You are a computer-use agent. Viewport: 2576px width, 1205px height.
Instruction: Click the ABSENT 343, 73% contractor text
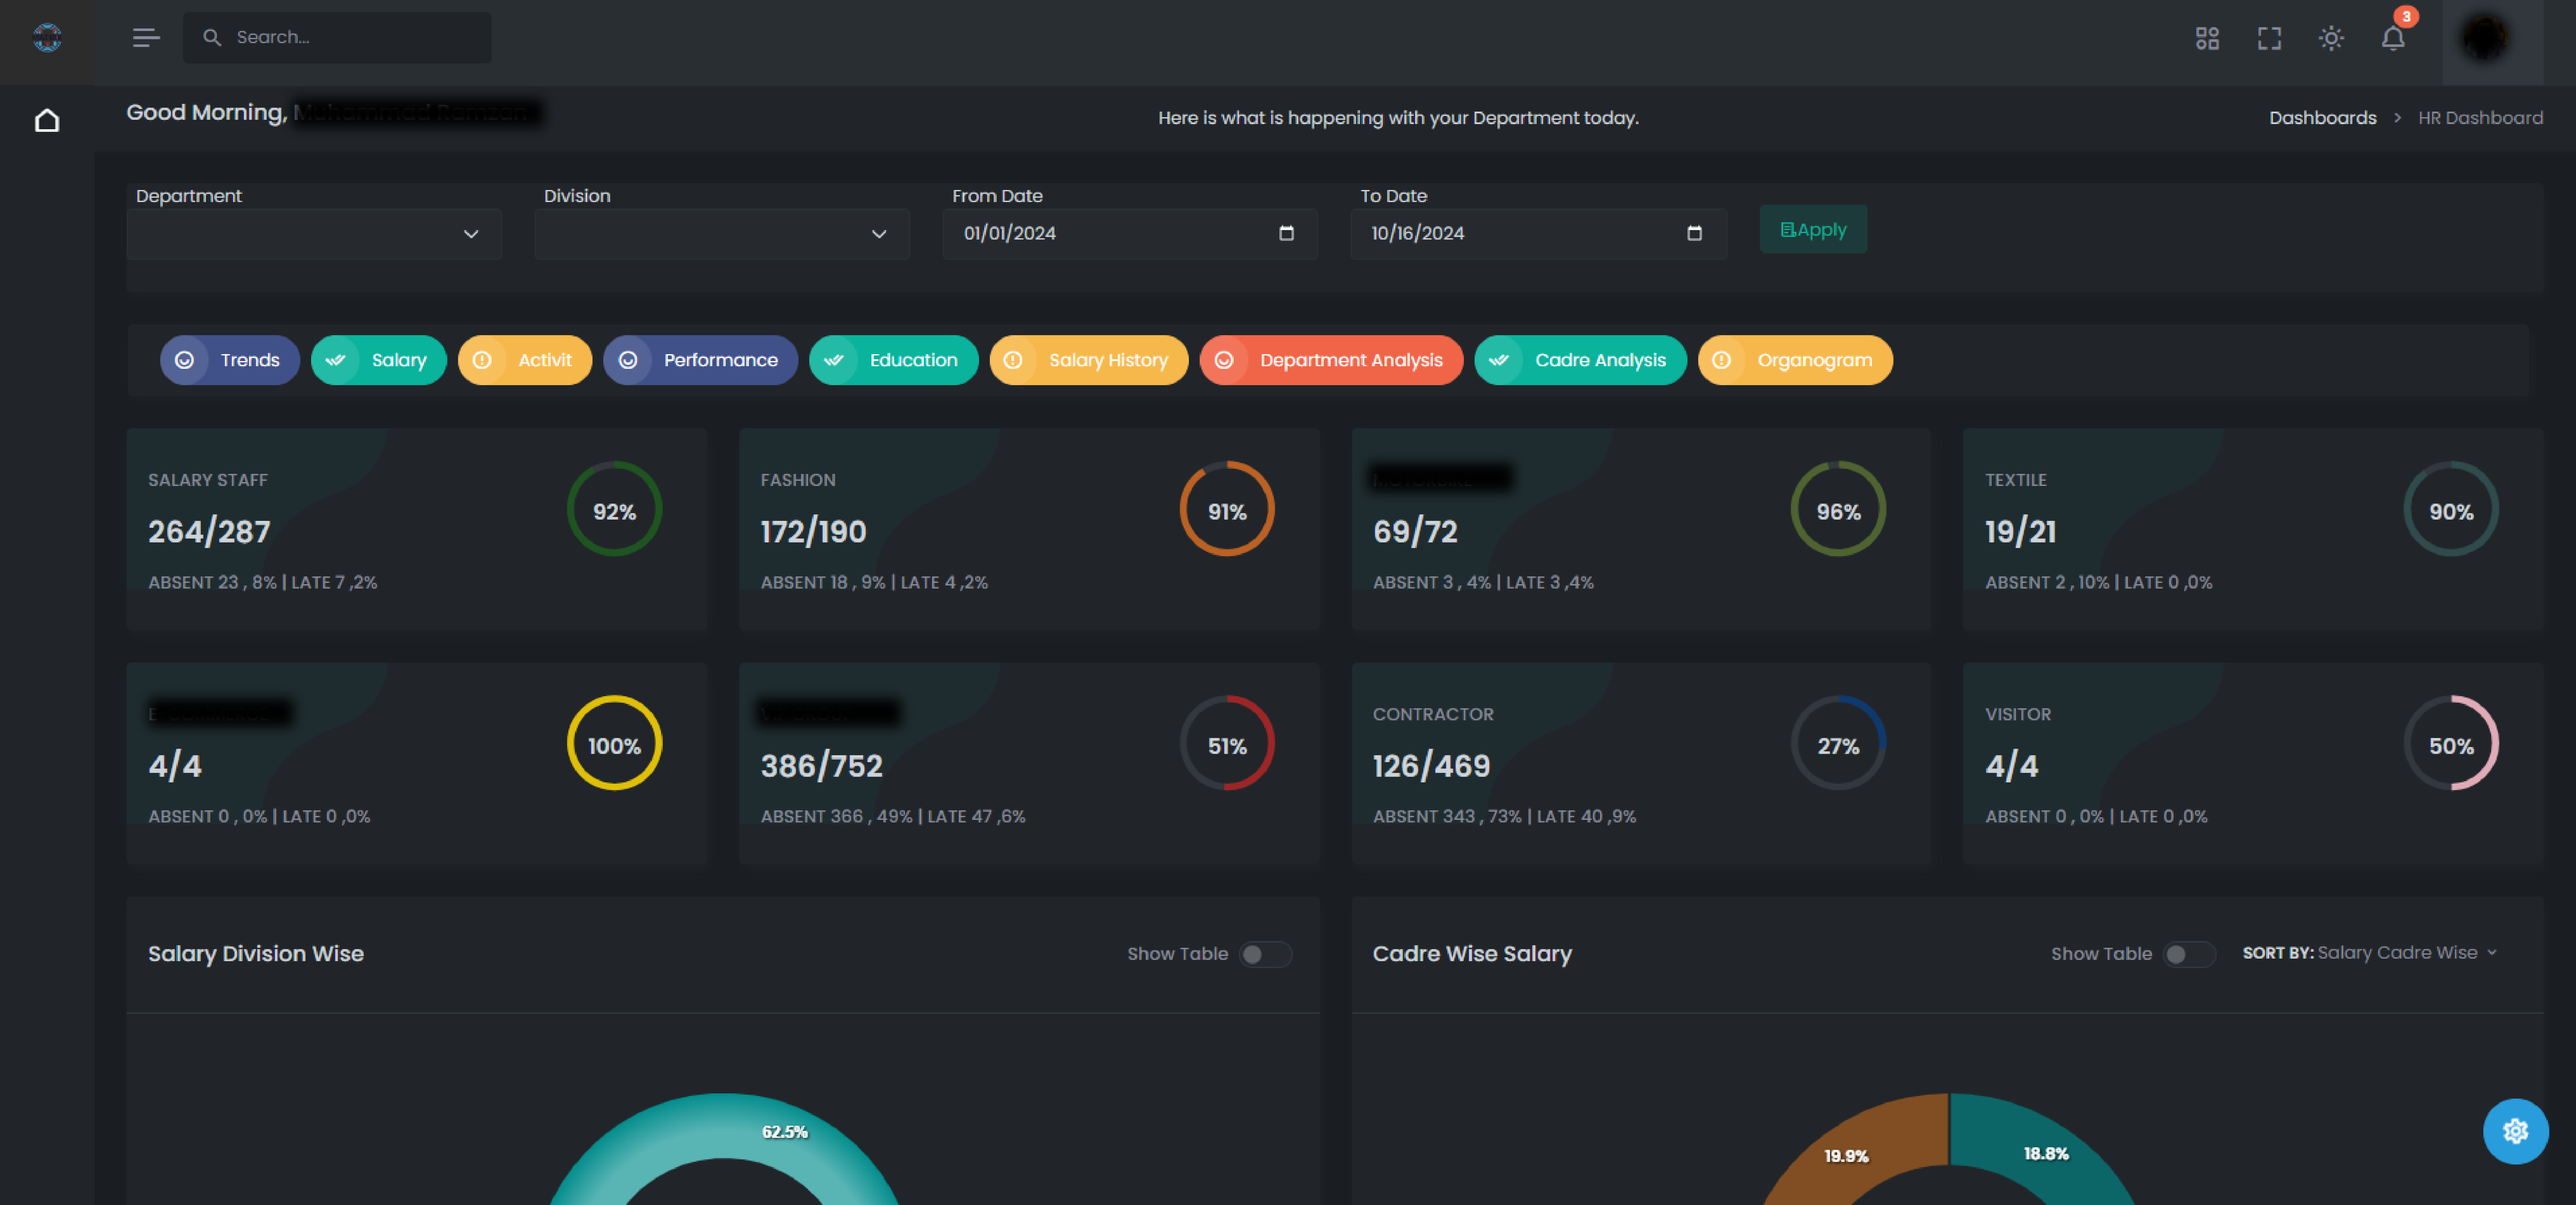1447,817
